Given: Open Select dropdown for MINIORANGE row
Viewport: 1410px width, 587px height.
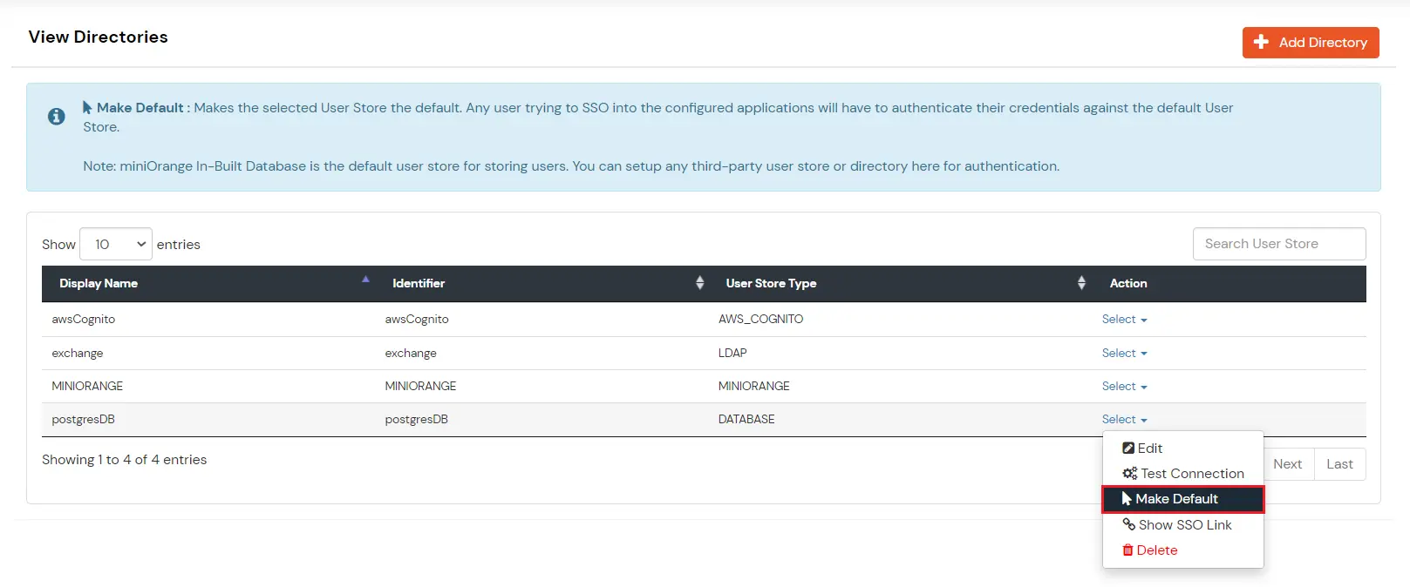Looking at the screenshot, I should click(1124, 387).
